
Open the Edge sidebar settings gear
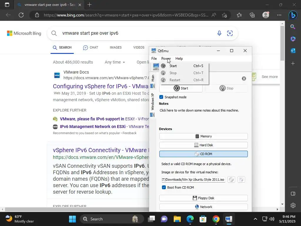pyautogui.click(x=293, y=205)
